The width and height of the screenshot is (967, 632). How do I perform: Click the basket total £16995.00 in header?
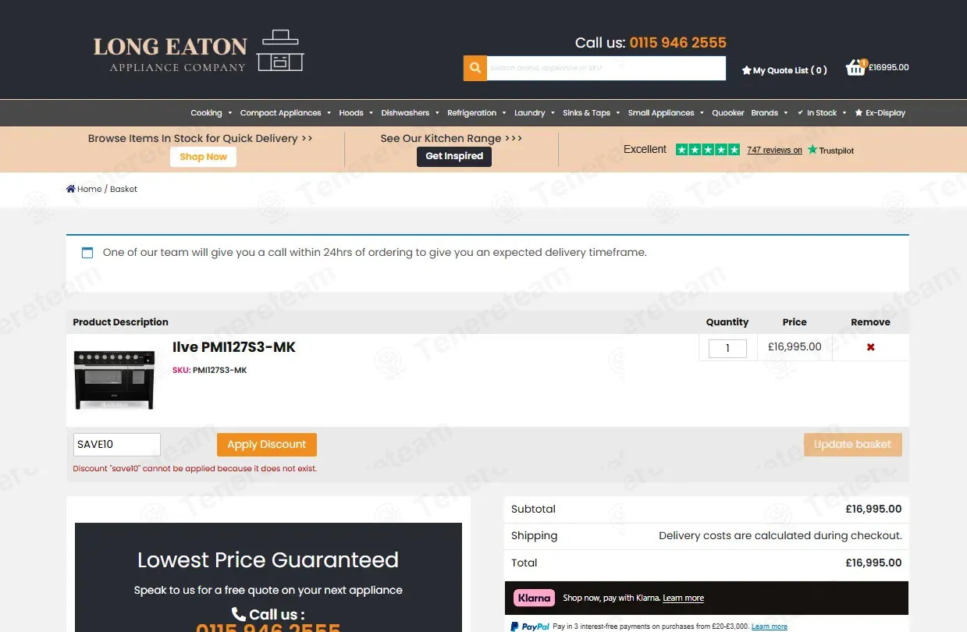coord(888,68)
